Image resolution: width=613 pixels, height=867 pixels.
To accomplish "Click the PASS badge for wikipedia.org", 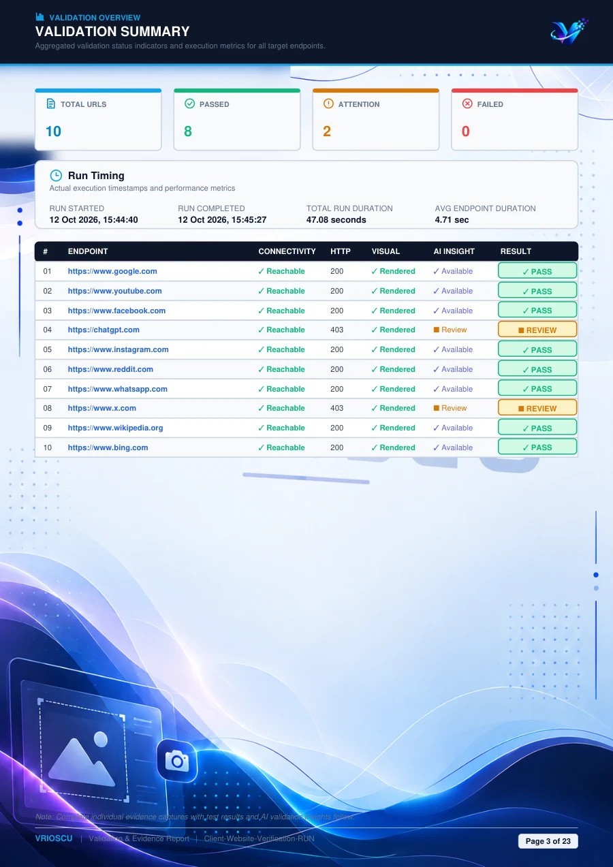I will tap(537, 428).
